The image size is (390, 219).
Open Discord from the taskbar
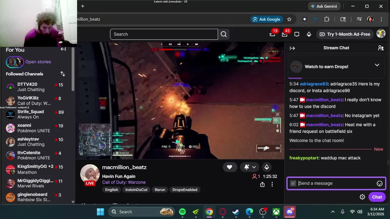point(289,212)
